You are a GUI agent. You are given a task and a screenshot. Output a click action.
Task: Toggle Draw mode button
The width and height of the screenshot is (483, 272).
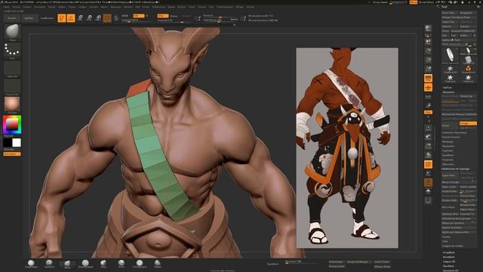[71, 18]
